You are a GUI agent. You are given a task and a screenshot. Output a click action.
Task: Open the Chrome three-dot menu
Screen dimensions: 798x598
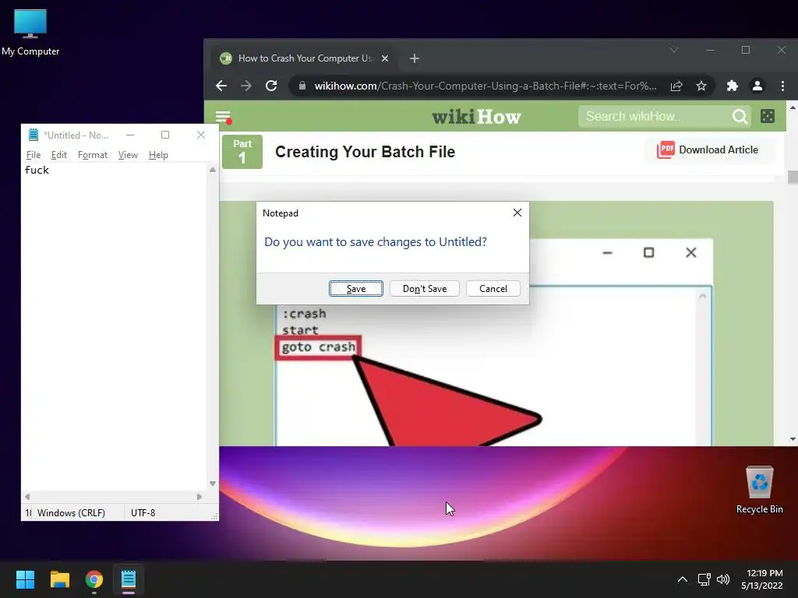(x=782, y=86)
